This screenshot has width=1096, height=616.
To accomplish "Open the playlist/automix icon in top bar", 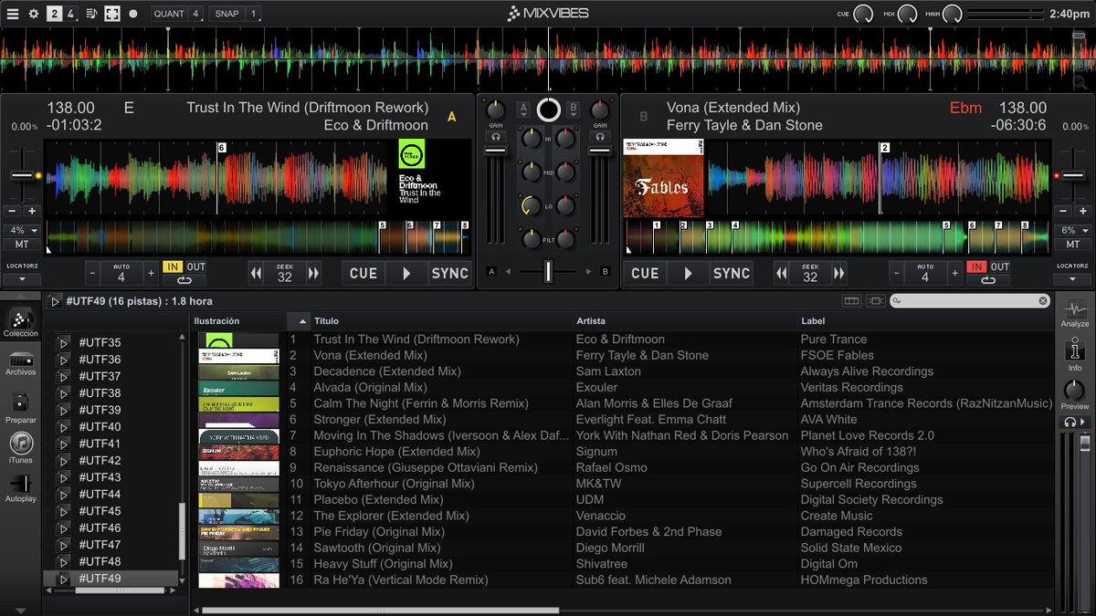I will coord(91,14).
